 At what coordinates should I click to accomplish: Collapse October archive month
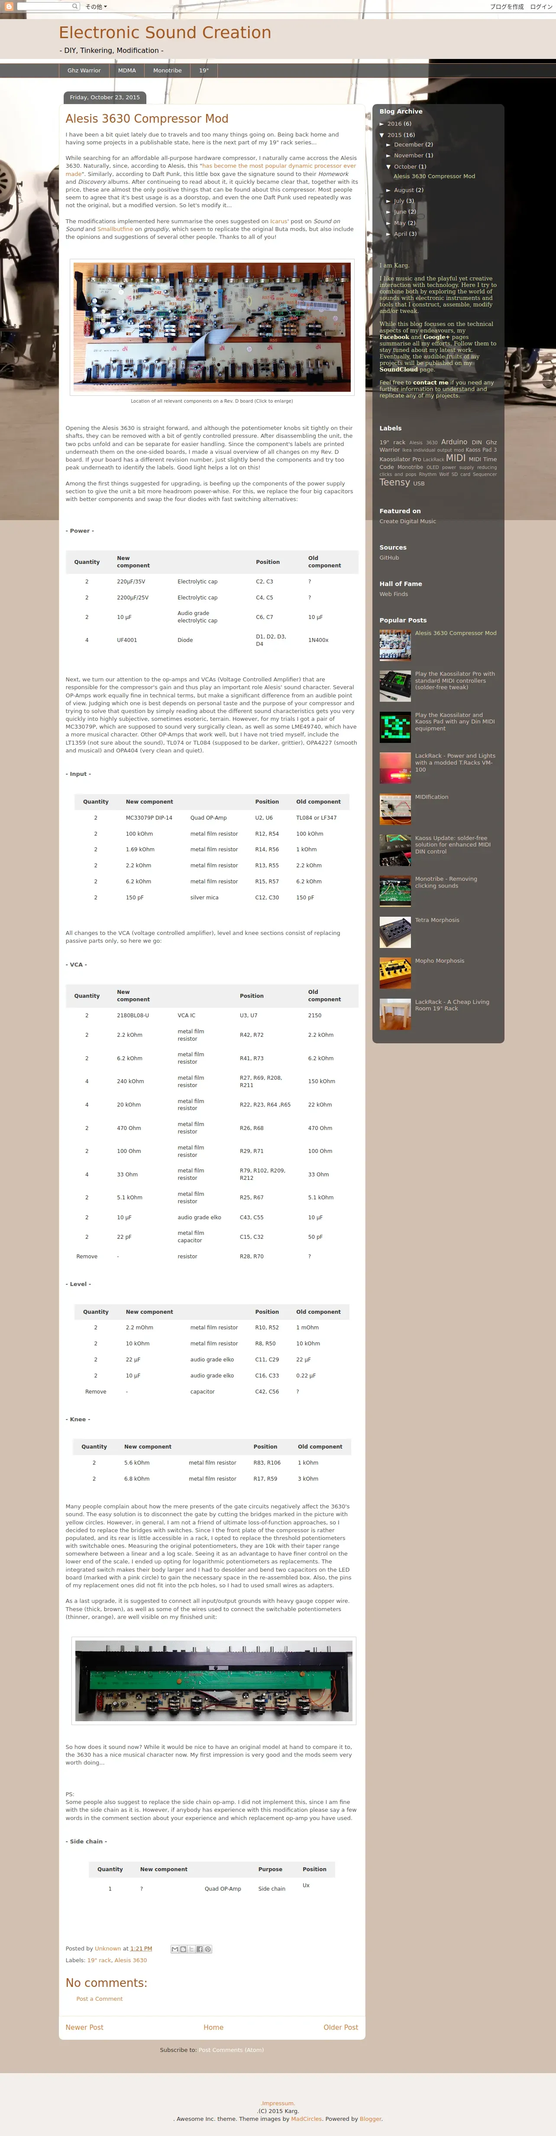(388, 167)
